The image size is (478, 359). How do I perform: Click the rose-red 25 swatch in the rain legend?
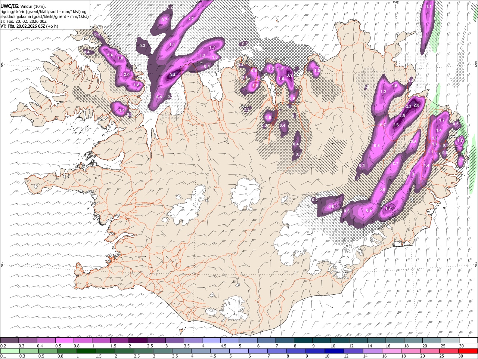pos(448,351)
